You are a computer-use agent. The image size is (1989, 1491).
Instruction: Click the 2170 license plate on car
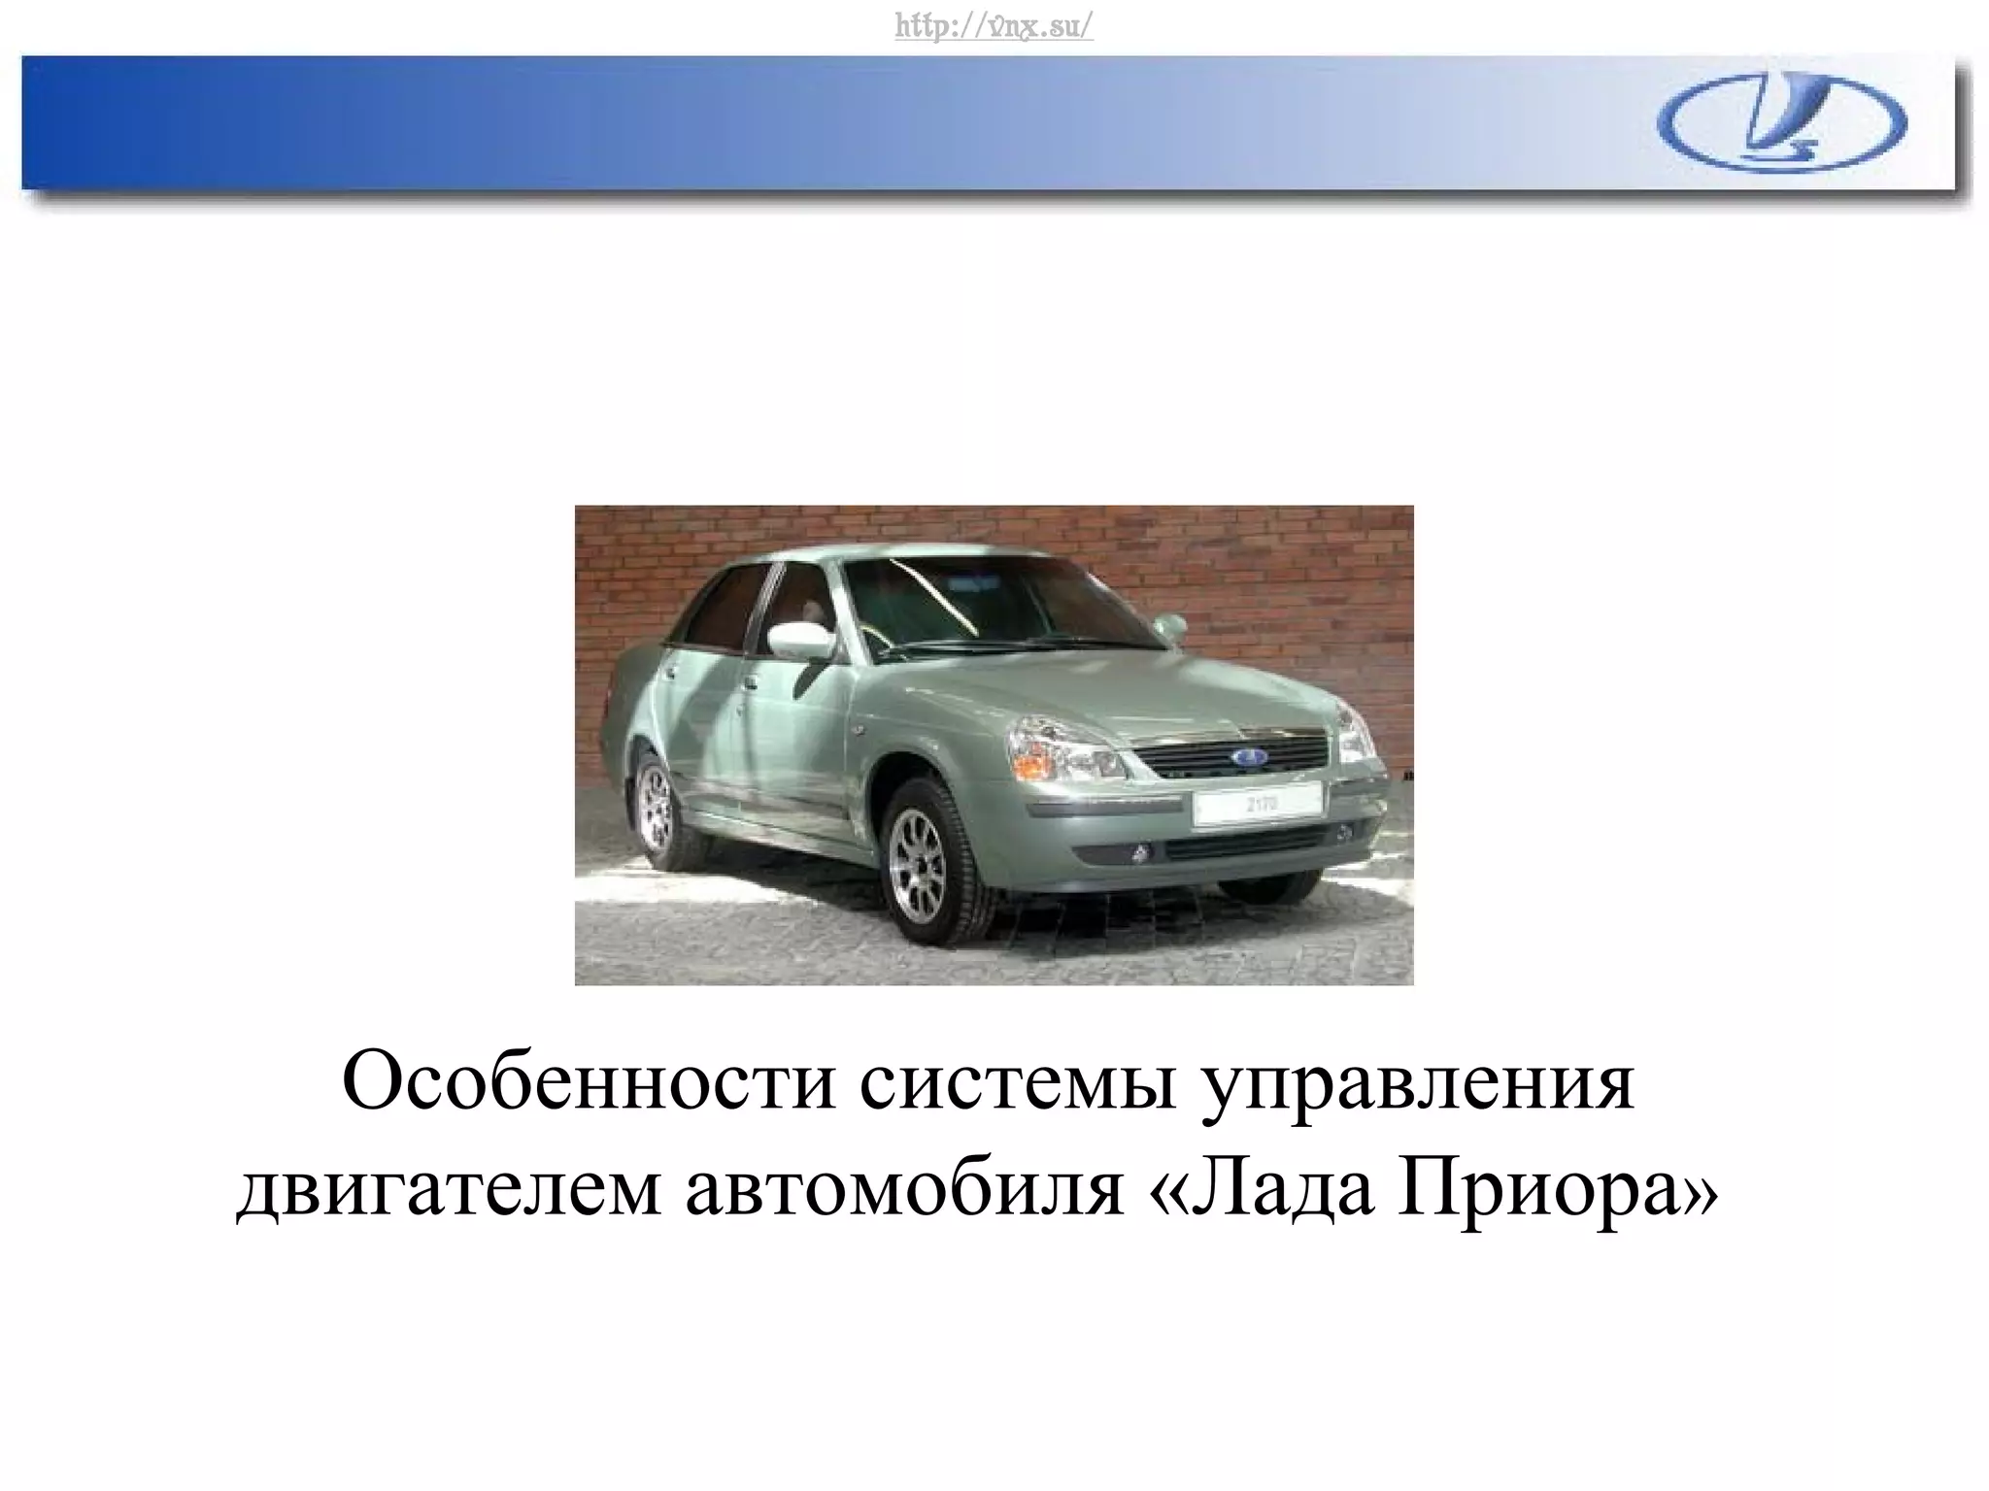[1259, 804]
